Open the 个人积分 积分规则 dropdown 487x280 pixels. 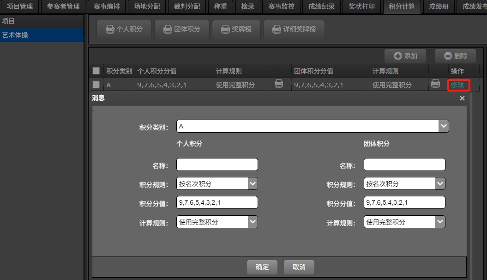(253, 183)
